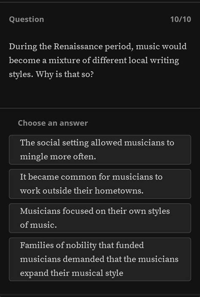Screen dimensions: 200x297
Task: Select the 'Families of nobility' answer option
Action: tap(100, 259)
